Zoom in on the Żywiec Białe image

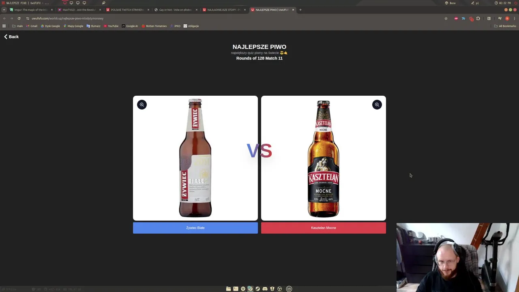[x=142, y=105]
